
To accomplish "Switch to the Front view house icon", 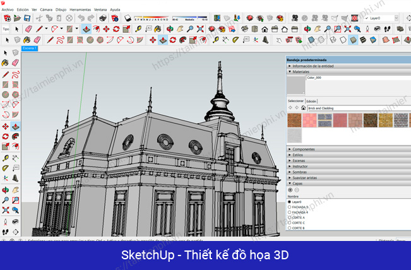I will point(265,29).
